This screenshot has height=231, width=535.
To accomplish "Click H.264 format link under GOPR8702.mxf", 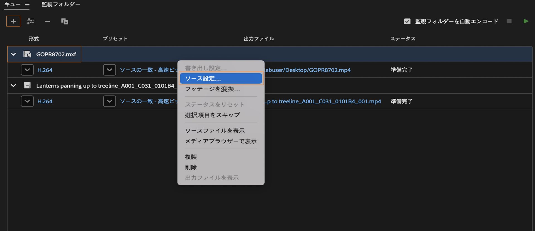I will pos(45,70).
